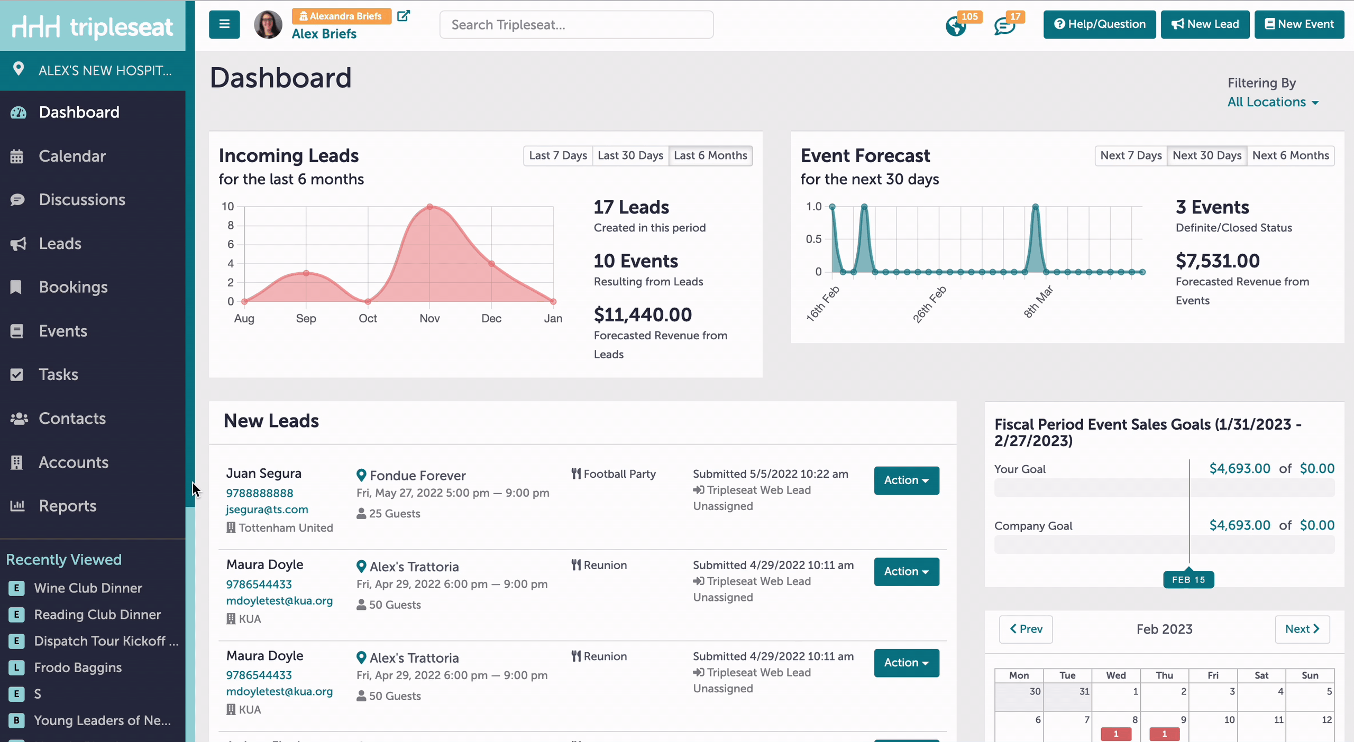Click the tripleseat logo
Viewport: 1354px width, 742px height.
point(93,26)
